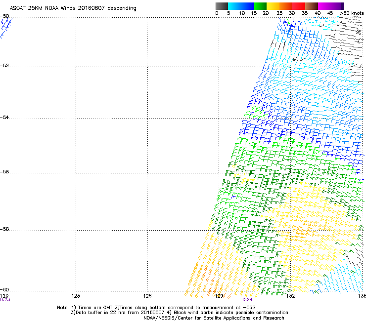This screenshot has height=321, width=366.
Task: Click the magenta-purple 40-50 knots legend segment
Action: point(331,6)
